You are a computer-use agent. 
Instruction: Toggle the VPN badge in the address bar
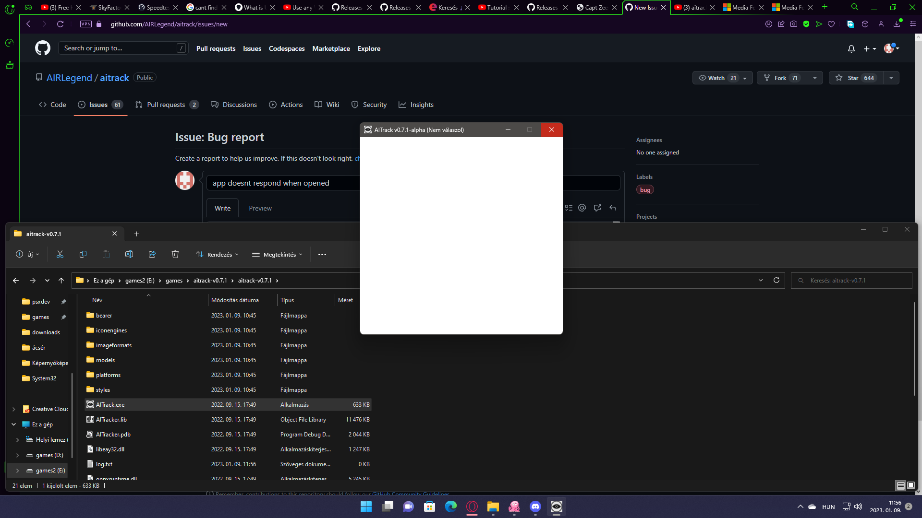[x=86, y=24]
